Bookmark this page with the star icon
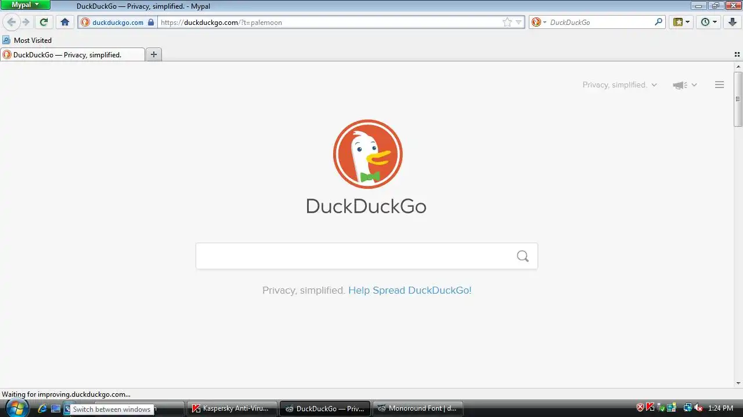 tap(507, 22)
